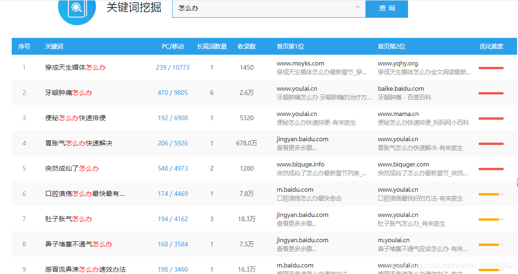Click the 239 / 10773 index value
The image size is (518, 274).
point(173,67)
